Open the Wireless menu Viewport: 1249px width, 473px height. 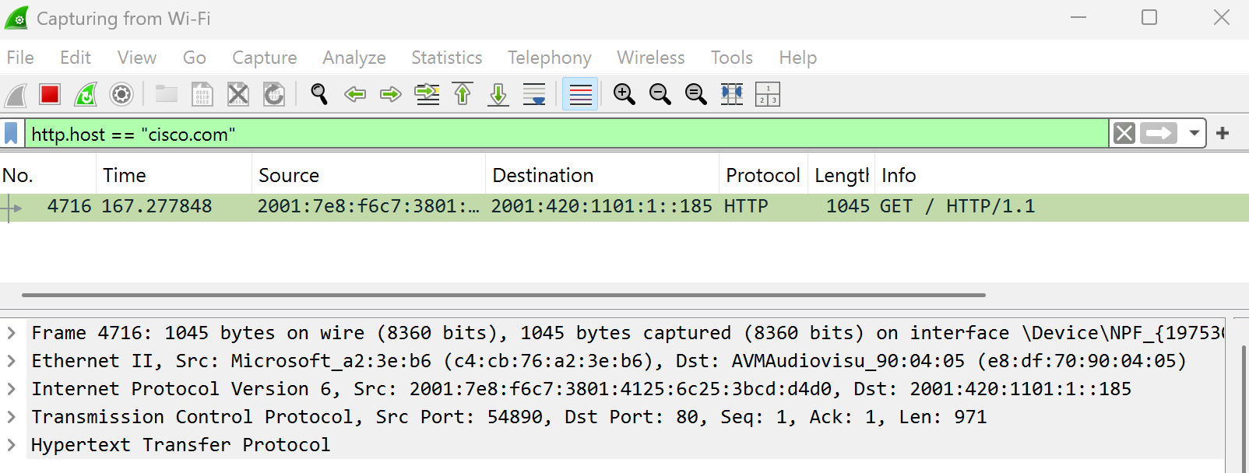pyautogui.click(x=651, y=58)
